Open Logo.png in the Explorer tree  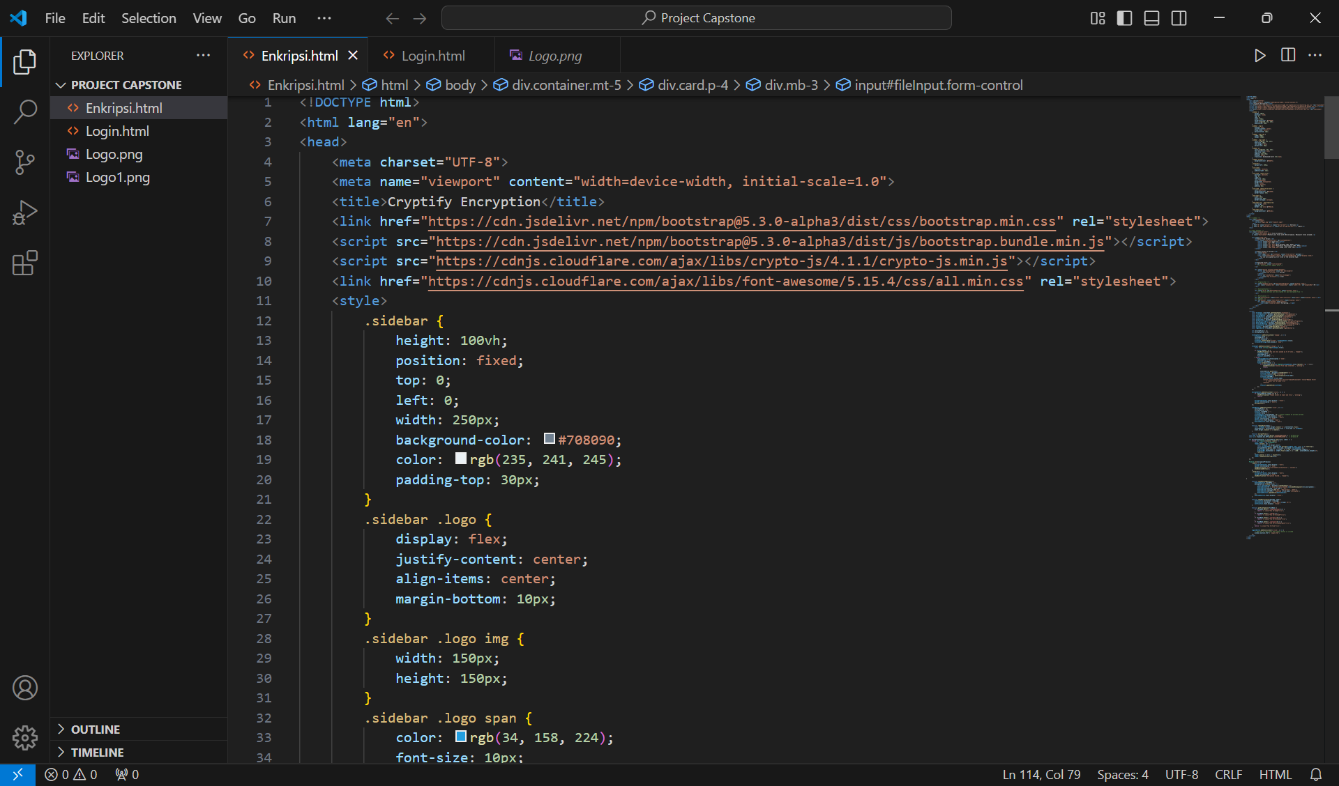click(x=139, y=154)
